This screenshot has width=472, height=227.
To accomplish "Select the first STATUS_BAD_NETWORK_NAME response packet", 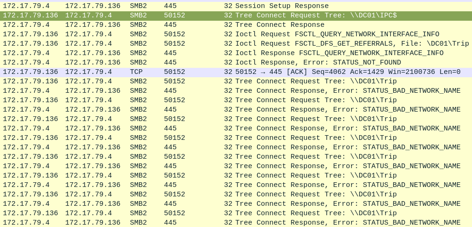I will 347,91.
